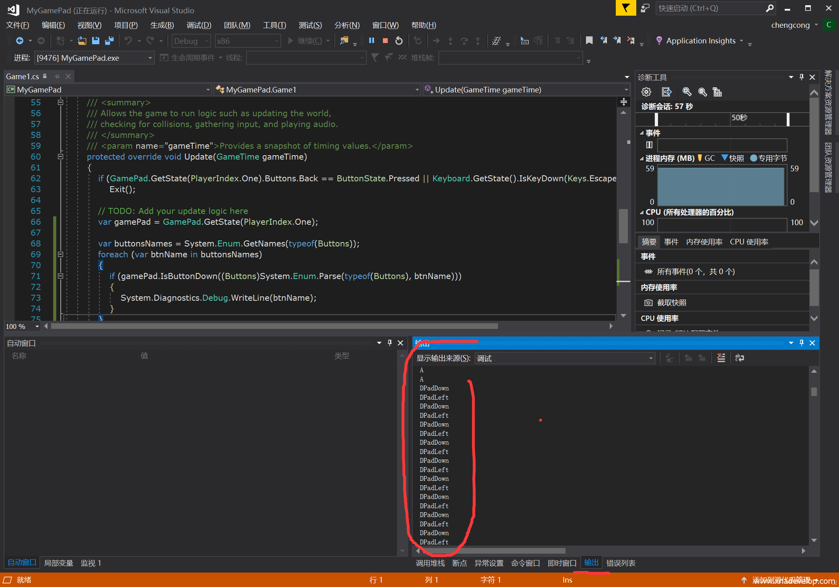Collapse the Update method at line 60

(60, 157)
